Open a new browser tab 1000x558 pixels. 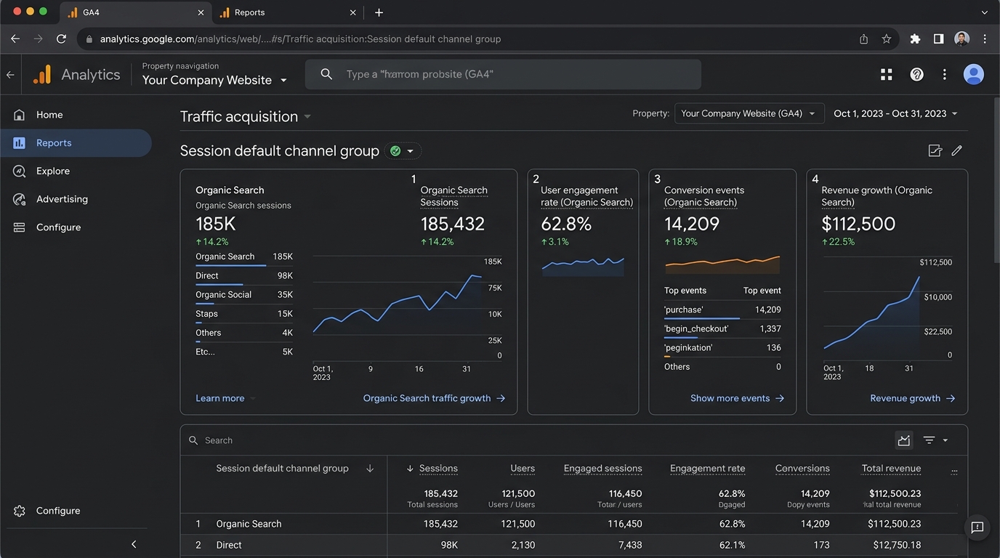(x=379, y=12)
